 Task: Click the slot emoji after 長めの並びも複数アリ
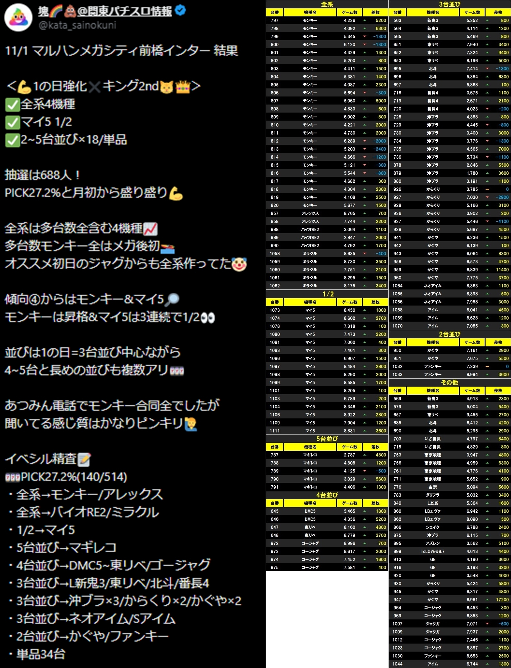pyautogui.click(x=177, y=371)
